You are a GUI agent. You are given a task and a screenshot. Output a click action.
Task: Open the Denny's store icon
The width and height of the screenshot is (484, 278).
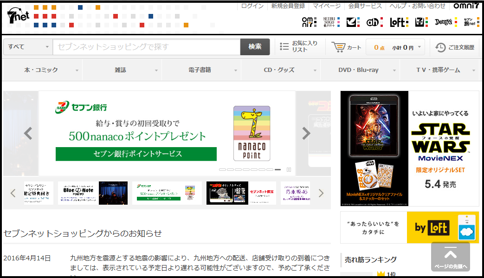tap(446, 22)
